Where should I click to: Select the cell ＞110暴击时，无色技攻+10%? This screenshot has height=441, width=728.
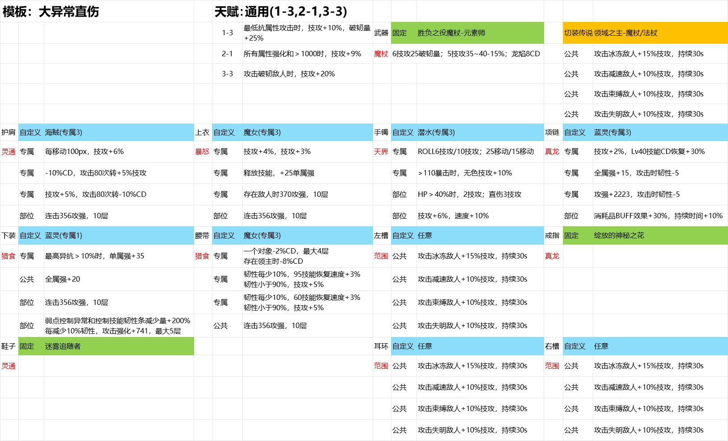[480, 173]
